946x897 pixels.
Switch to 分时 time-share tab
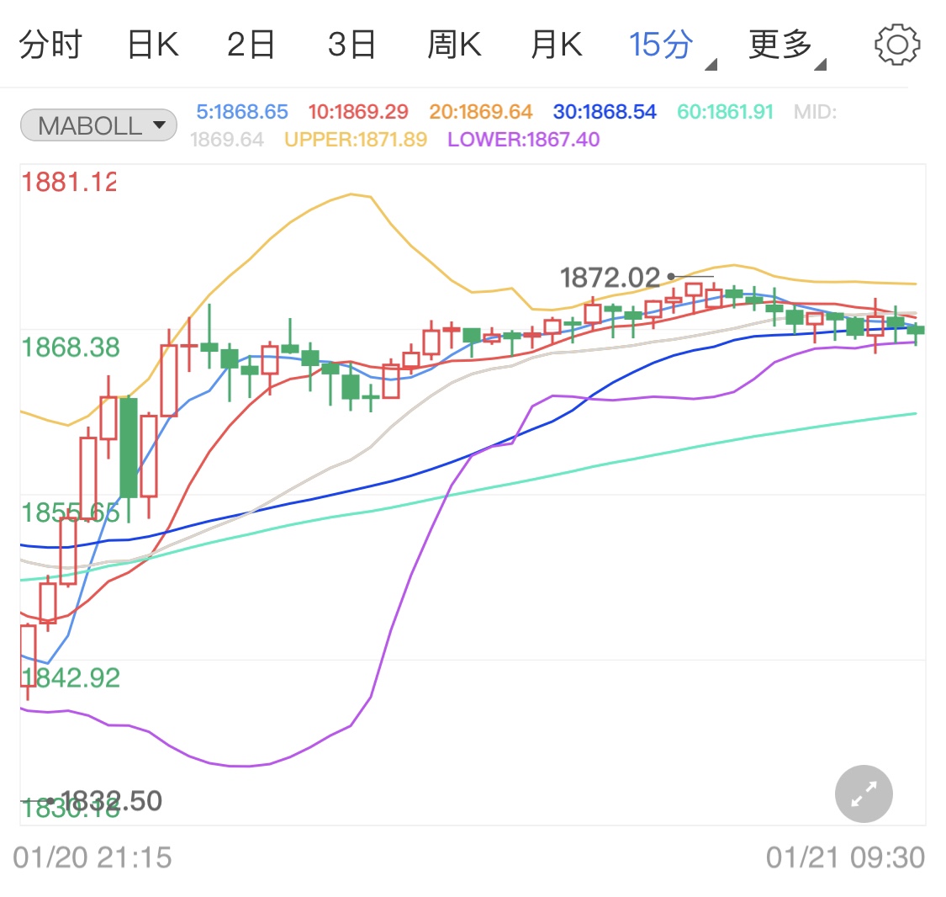50,45
